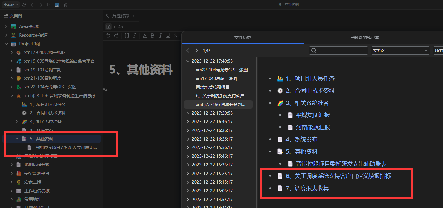Open the 4、系统发布 link in preview
The width and height of the screenshot is (443, 208).
coord(301,139)
